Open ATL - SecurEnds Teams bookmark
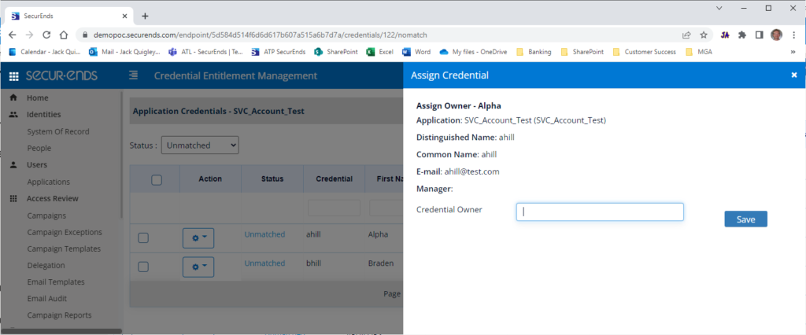 coord(206,51)
